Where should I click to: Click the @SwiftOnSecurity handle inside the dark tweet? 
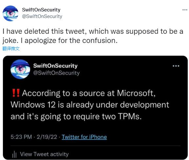point(56,73)
